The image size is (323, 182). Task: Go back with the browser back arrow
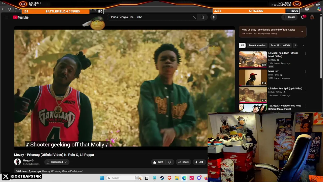tap(3, 9)
